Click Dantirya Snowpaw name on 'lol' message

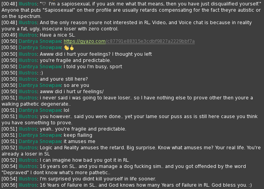point(40,110)
